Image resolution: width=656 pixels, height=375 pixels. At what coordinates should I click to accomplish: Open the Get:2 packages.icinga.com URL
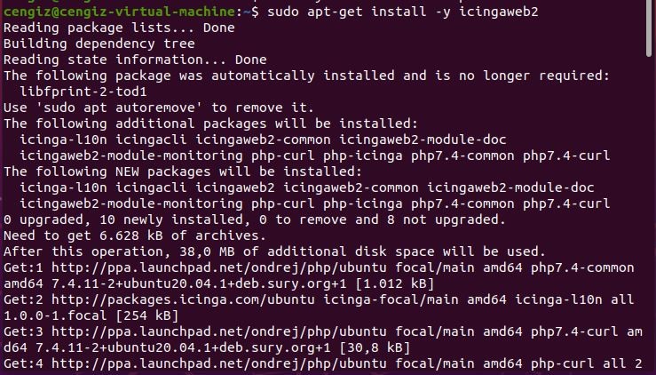click(183, 300)
